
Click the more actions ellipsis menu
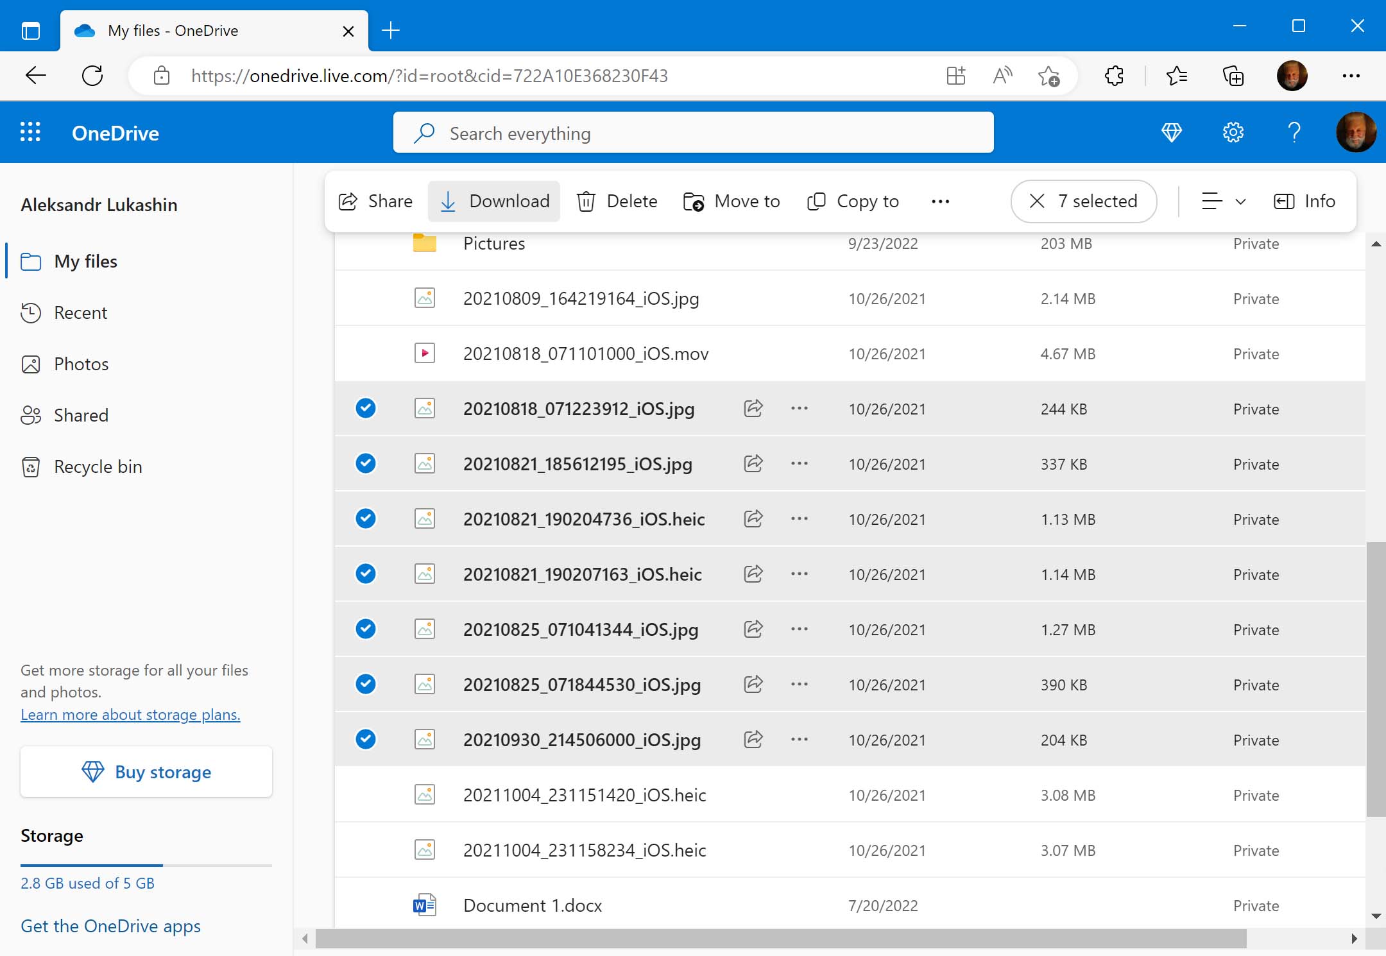939,201
